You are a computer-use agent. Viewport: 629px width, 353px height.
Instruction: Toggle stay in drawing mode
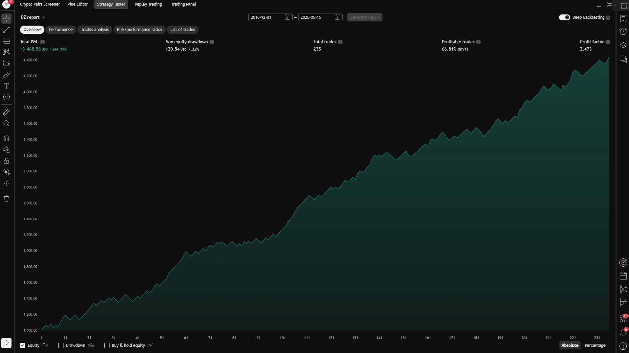[x=6, y=150]
